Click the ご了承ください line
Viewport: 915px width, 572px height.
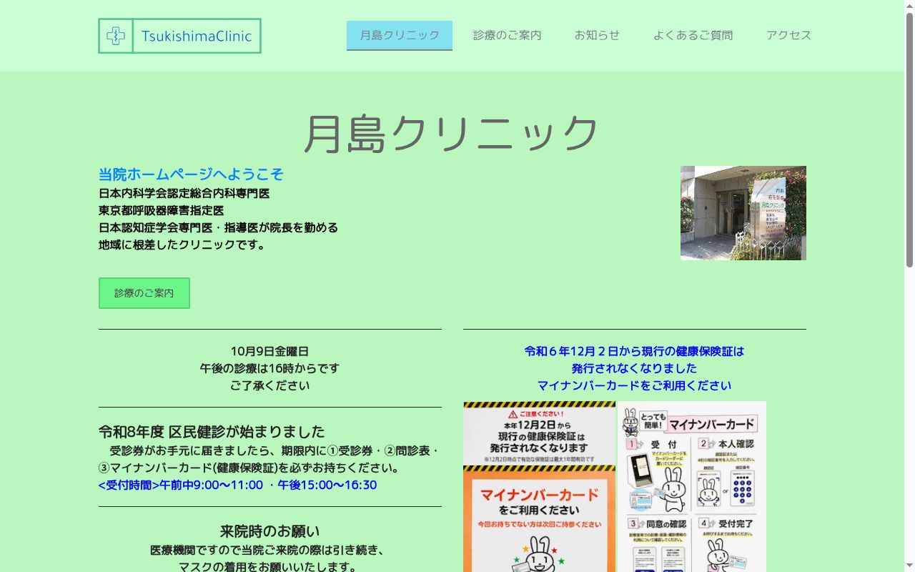(x=269, y=385)
